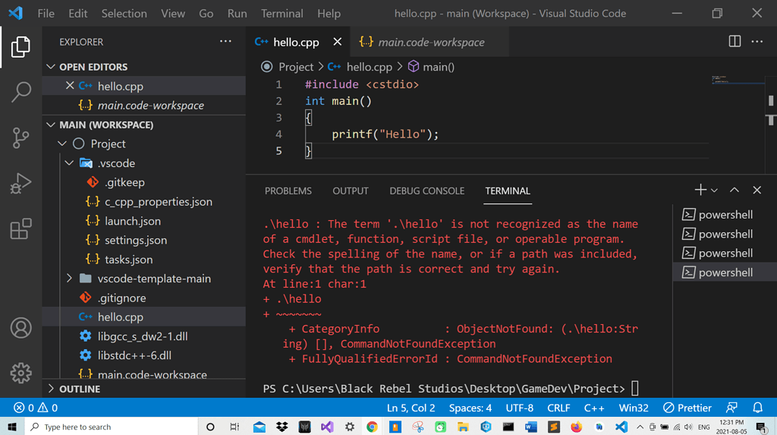
Task: Close the terminal panel
Action: [x=757, y=190]
